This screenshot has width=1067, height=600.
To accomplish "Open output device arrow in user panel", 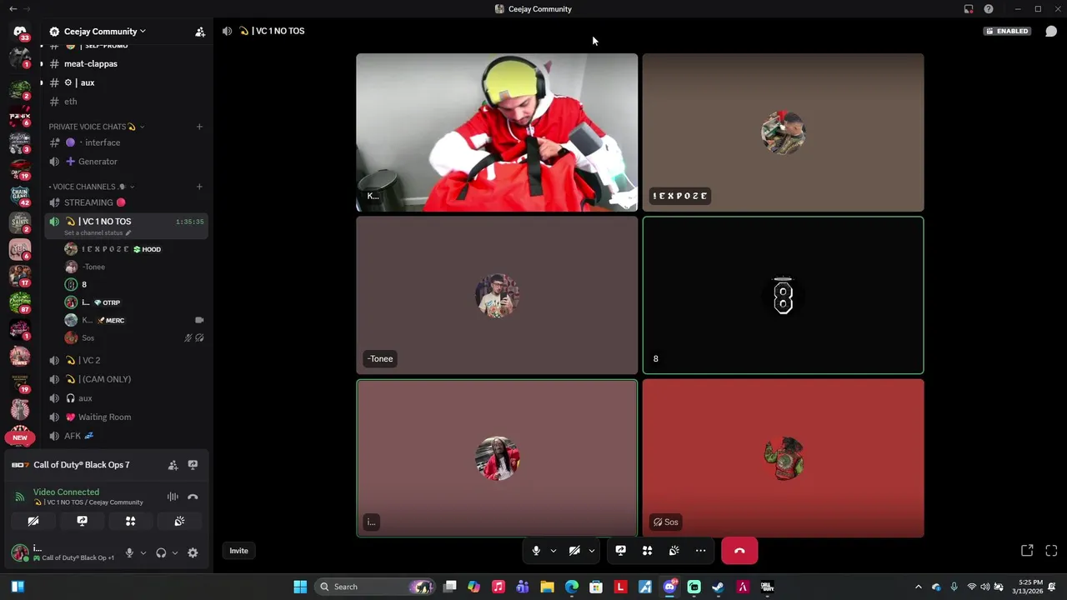I will tap(174, 552).
